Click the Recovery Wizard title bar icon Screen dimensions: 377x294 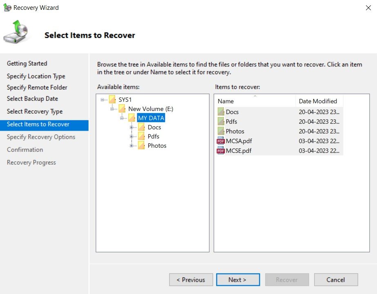pyautogui.click(x=7, y=7)
